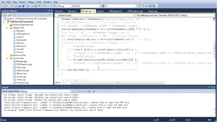Viewport: 217px width, 122px height.
Task: Click the Properties Window toolbar icon
Action: coord(143,6)
